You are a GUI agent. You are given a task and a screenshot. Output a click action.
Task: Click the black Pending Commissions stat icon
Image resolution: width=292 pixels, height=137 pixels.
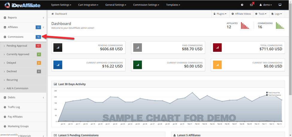[x=58, y=47]
